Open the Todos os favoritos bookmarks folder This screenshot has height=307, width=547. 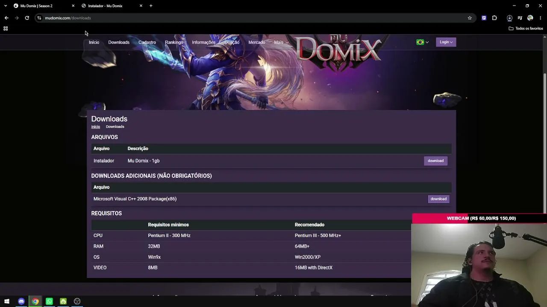[526, 29]
